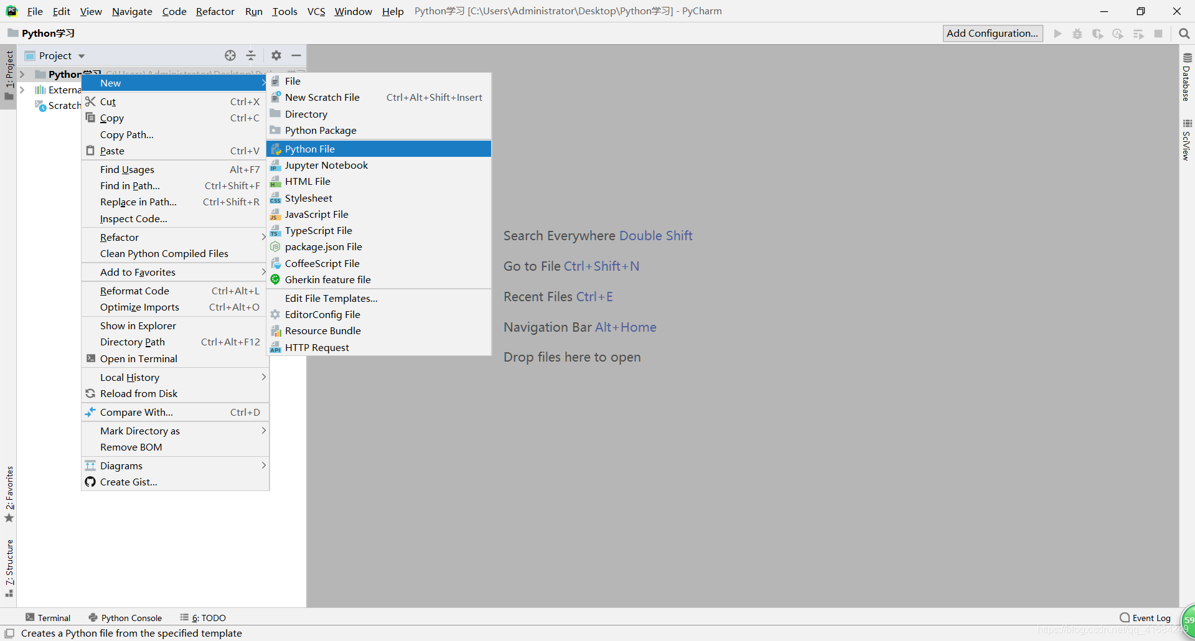Toggle tool windows button in status bar corner

(9, 634)
